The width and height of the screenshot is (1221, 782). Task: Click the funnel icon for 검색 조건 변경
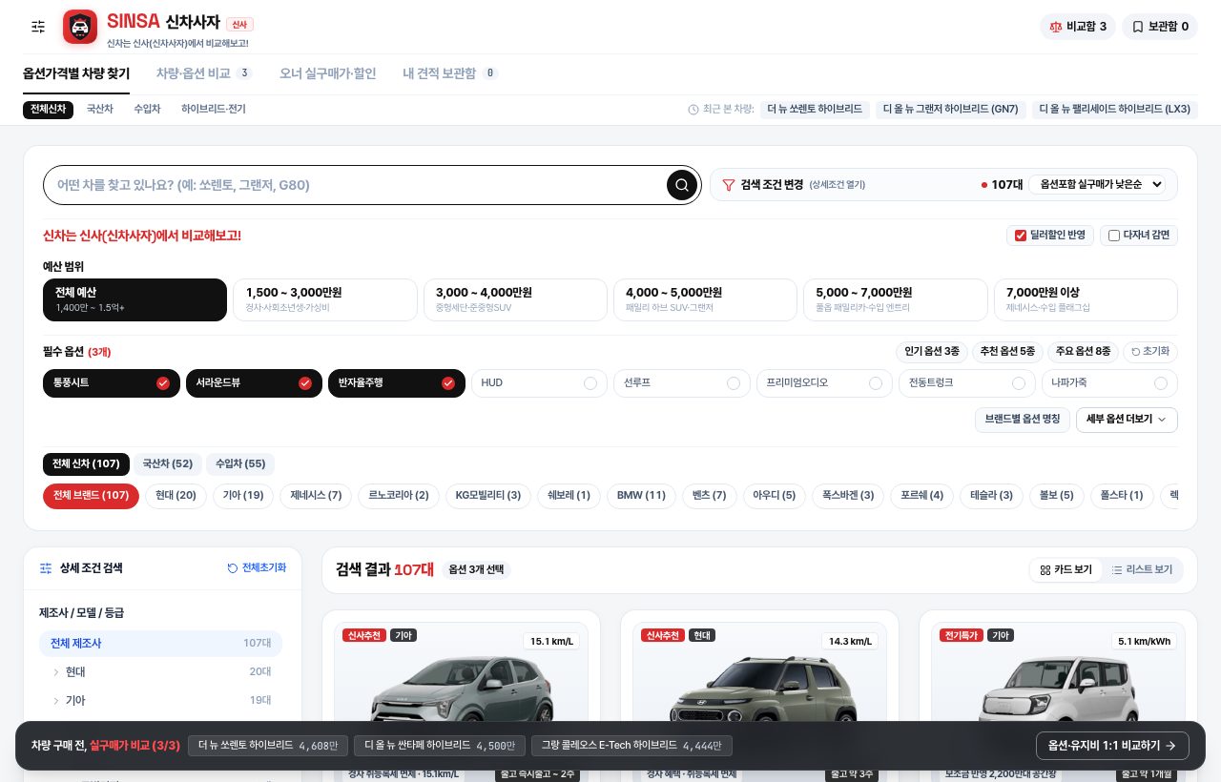coord(728,185)
